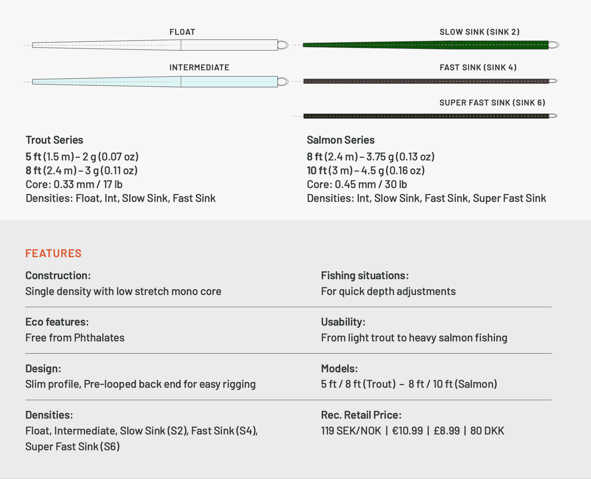Select the FLOAT label
The image size is (591, 479).
(182, 32)
